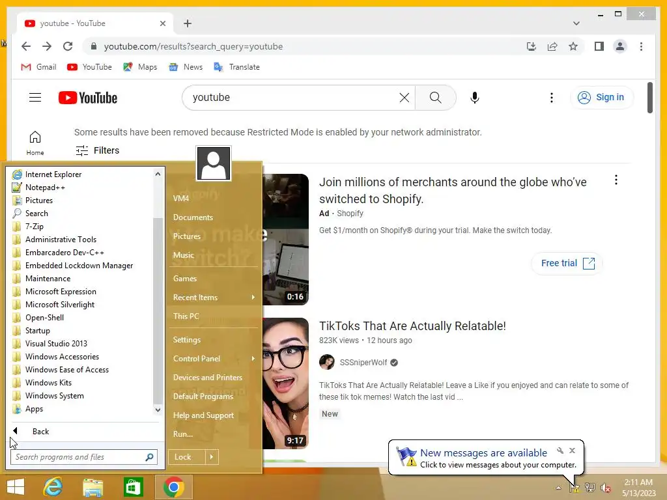
Task: Reload the page in Chrome
Action: pyautogui.click(x=68, y=46)
